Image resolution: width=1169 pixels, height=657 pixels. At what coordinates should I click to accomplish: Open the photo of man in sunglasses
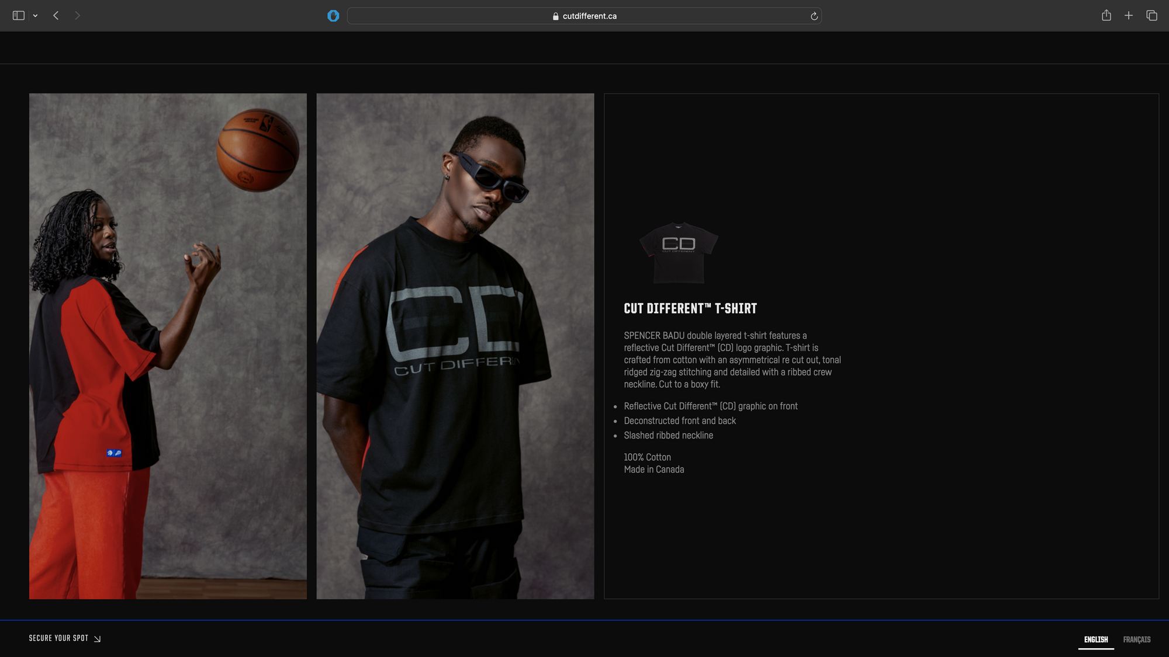pyautogui.click(x=455, y=346)
